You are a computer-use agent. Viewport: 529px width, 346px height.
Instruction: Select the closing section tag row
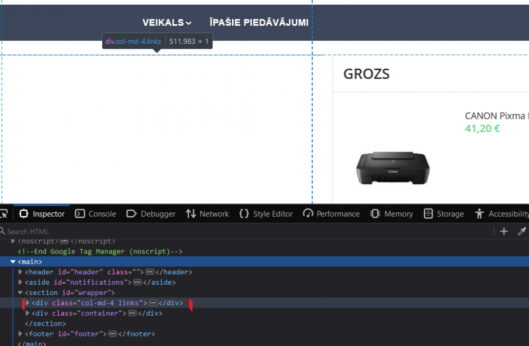[45, 324]
